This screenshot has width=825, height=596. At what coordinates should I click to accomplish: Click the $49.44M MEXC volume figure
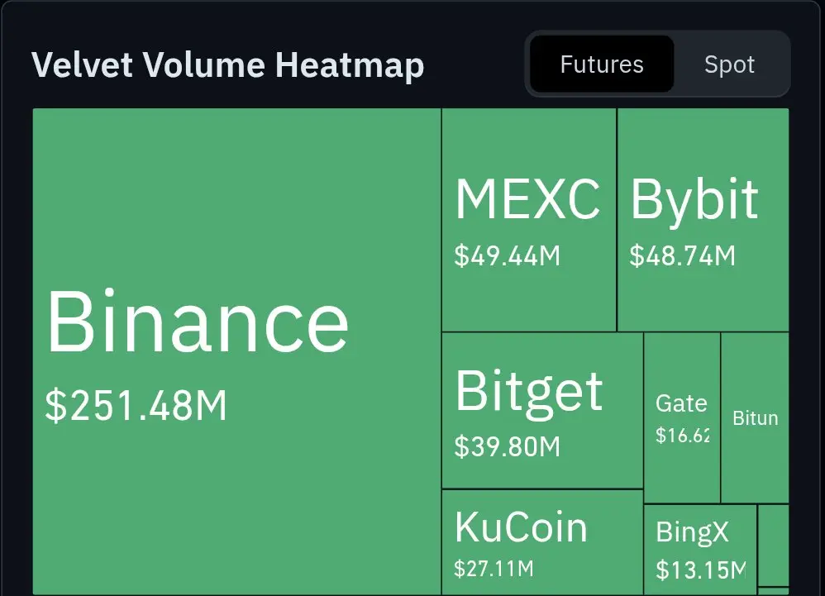(x=508, y=256)
